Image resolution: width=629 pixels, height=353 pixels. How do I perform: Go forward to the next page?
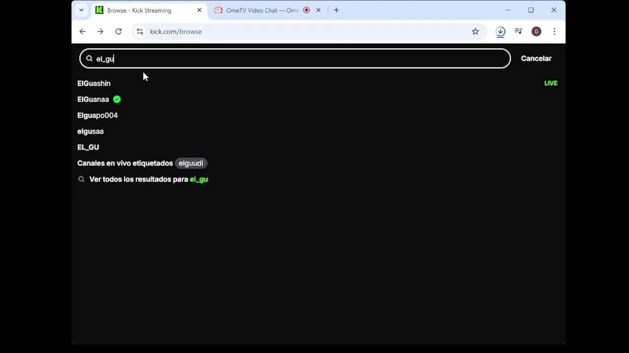click(100, 31)
